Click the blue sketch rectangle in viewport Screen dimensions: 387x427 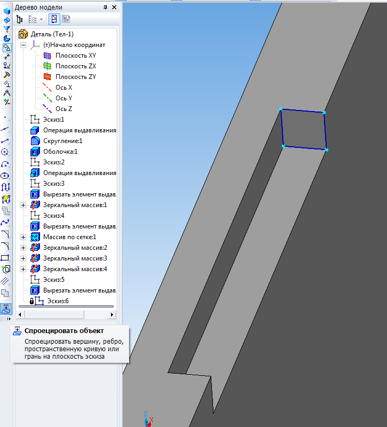click(303, 129)
